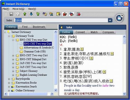Viewport: 130px width, 100px height.
Task: Click the red books toolbar icon
Action: 65,14
